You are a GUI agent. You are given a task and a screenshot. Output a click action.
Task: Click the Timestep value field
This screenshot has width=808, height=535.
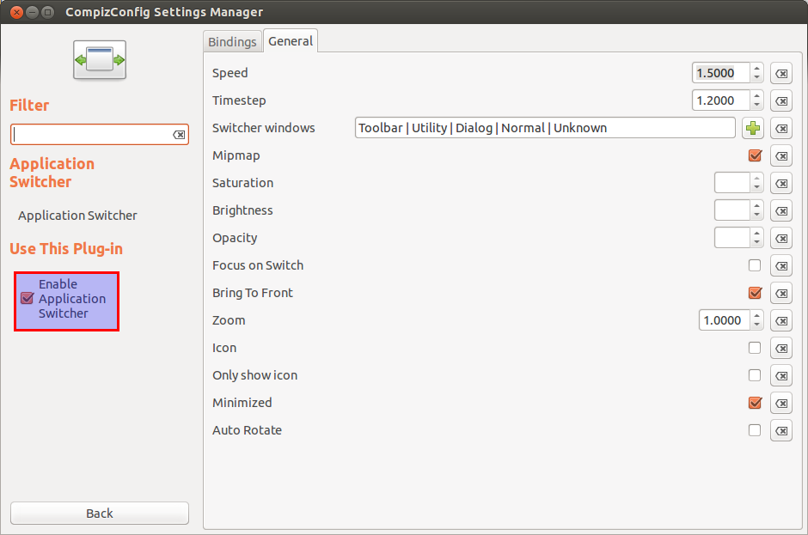point(721,100)
